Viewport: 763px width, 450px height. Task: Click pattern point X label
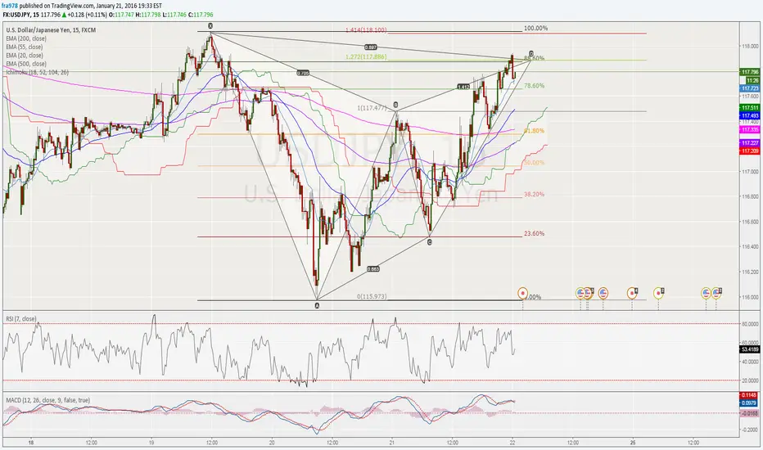210,26
